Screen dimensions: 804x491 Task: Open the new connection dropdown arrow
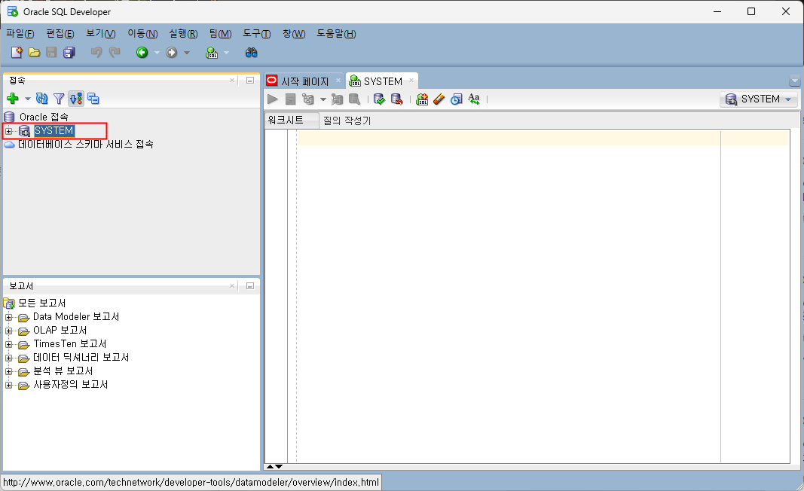(27, 98)
